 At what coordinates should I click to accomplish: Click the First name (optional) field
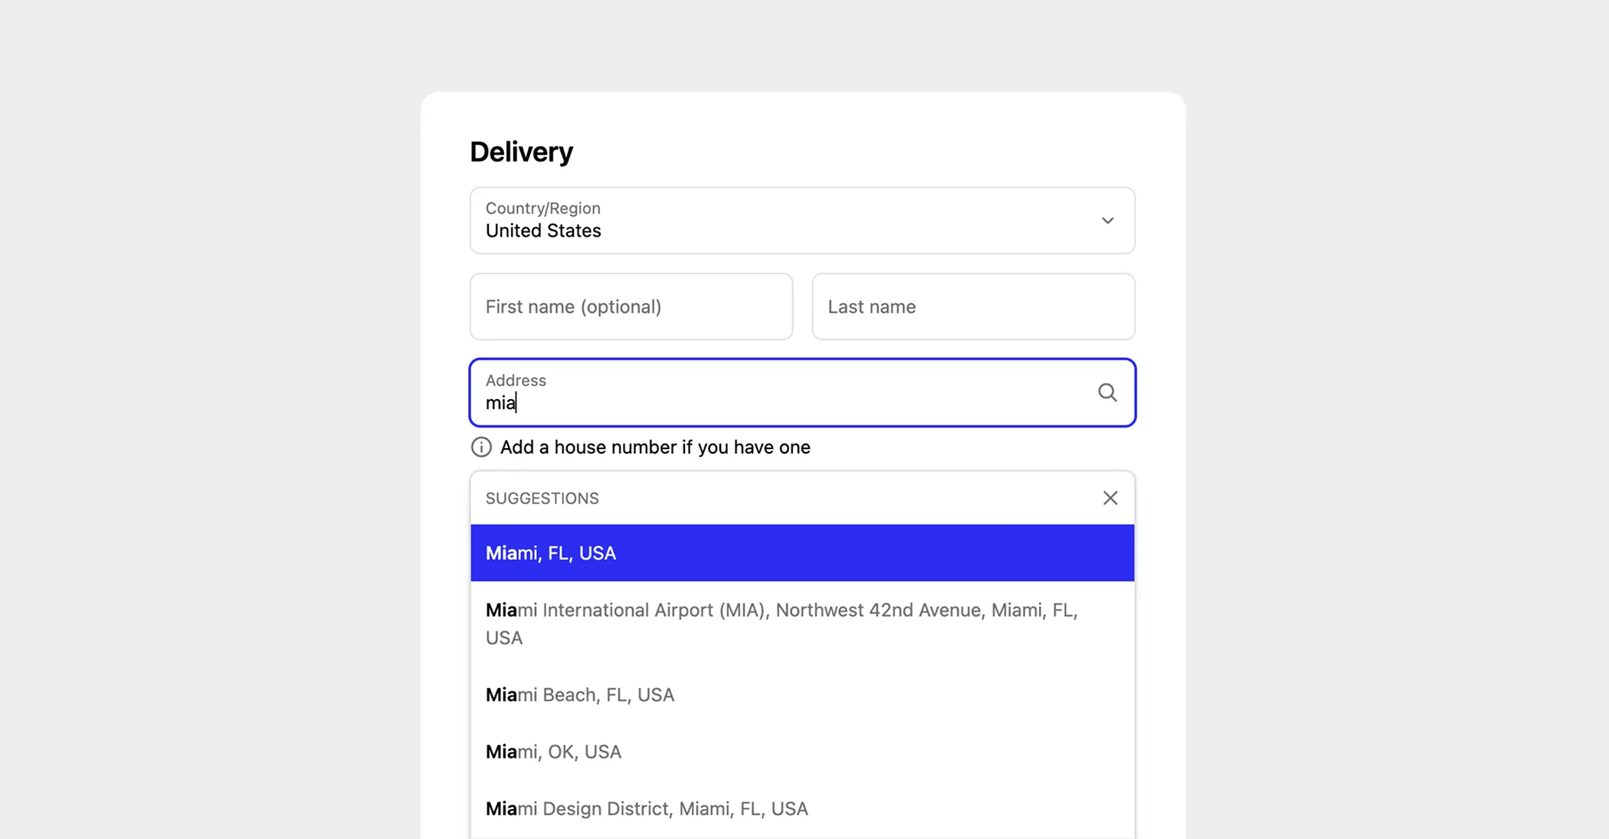coord(631,306)
